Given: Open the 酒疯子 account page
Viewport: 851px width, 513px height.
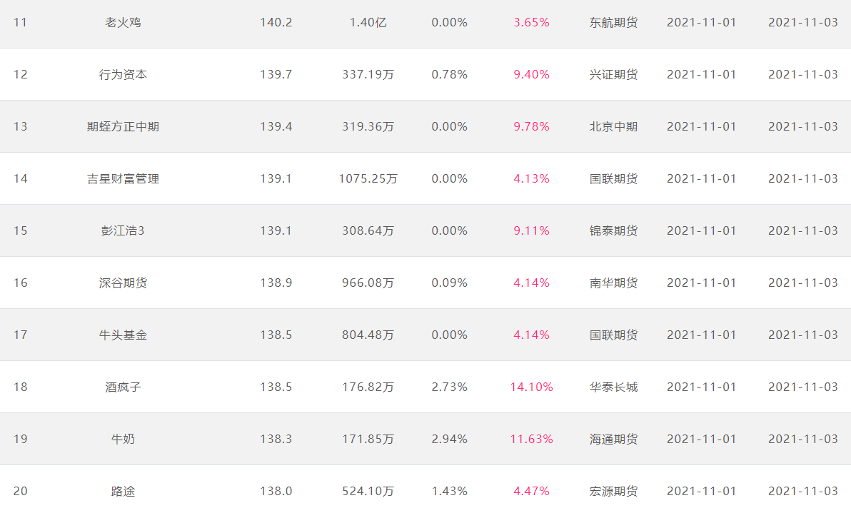Looking at the screenshot, I should tap(123, 387).
